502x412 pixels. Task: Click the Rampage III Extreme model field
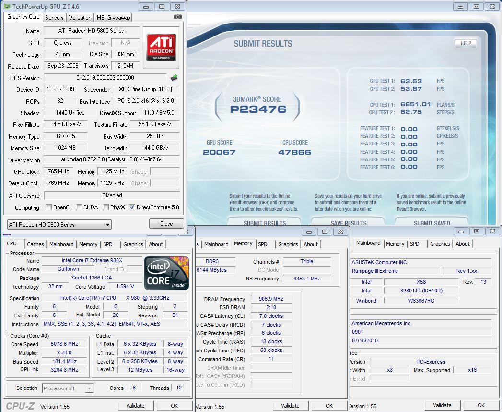396,271
